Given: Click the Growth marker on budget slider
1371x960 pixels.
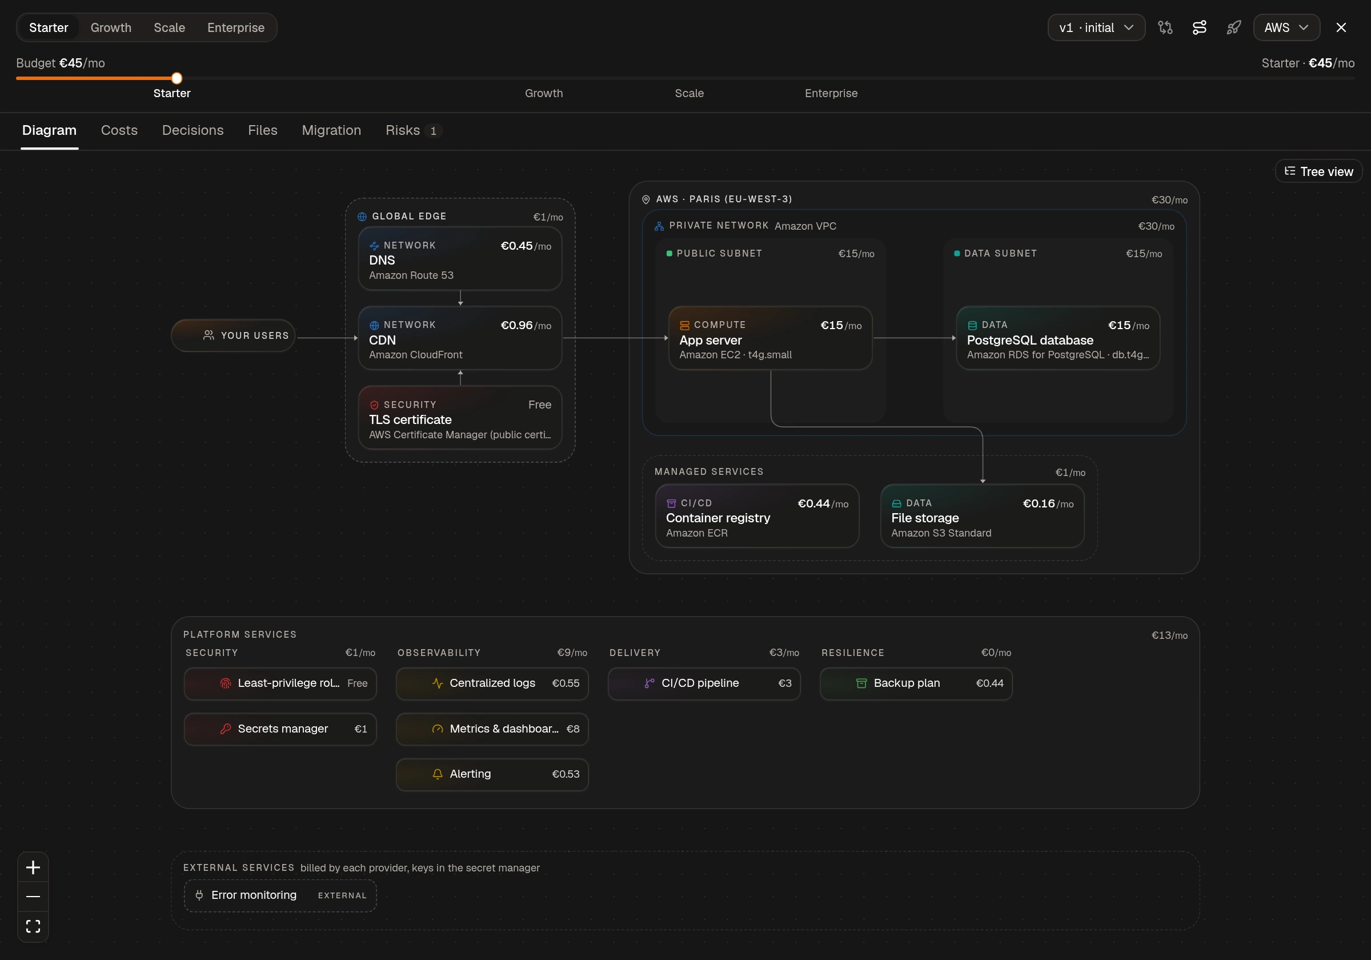Looking at the screenshot, I should tap(544, 93).
